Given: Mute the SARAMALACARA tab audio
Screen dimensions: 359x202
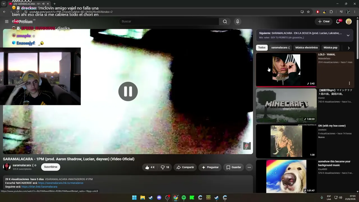Looking at the screenshot, I should [43, 4].
